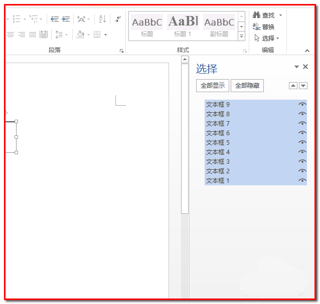Click the sort A-Z icon
This screenshot has width=320, height=304.
[x=102, y=19]
